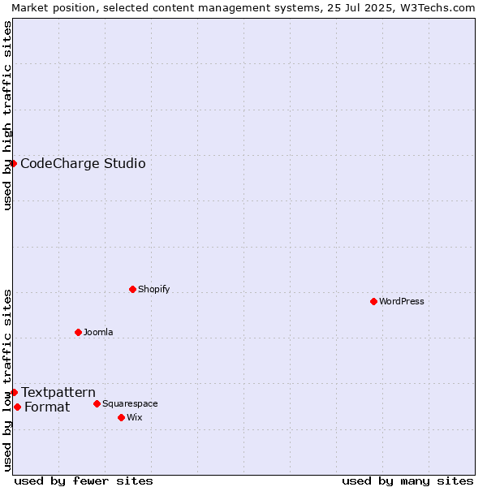Image resolution: width=487 pixels, height=487 pixels.
Task: Select the "CodeCharge Studio" label
Action: [83, 164]
